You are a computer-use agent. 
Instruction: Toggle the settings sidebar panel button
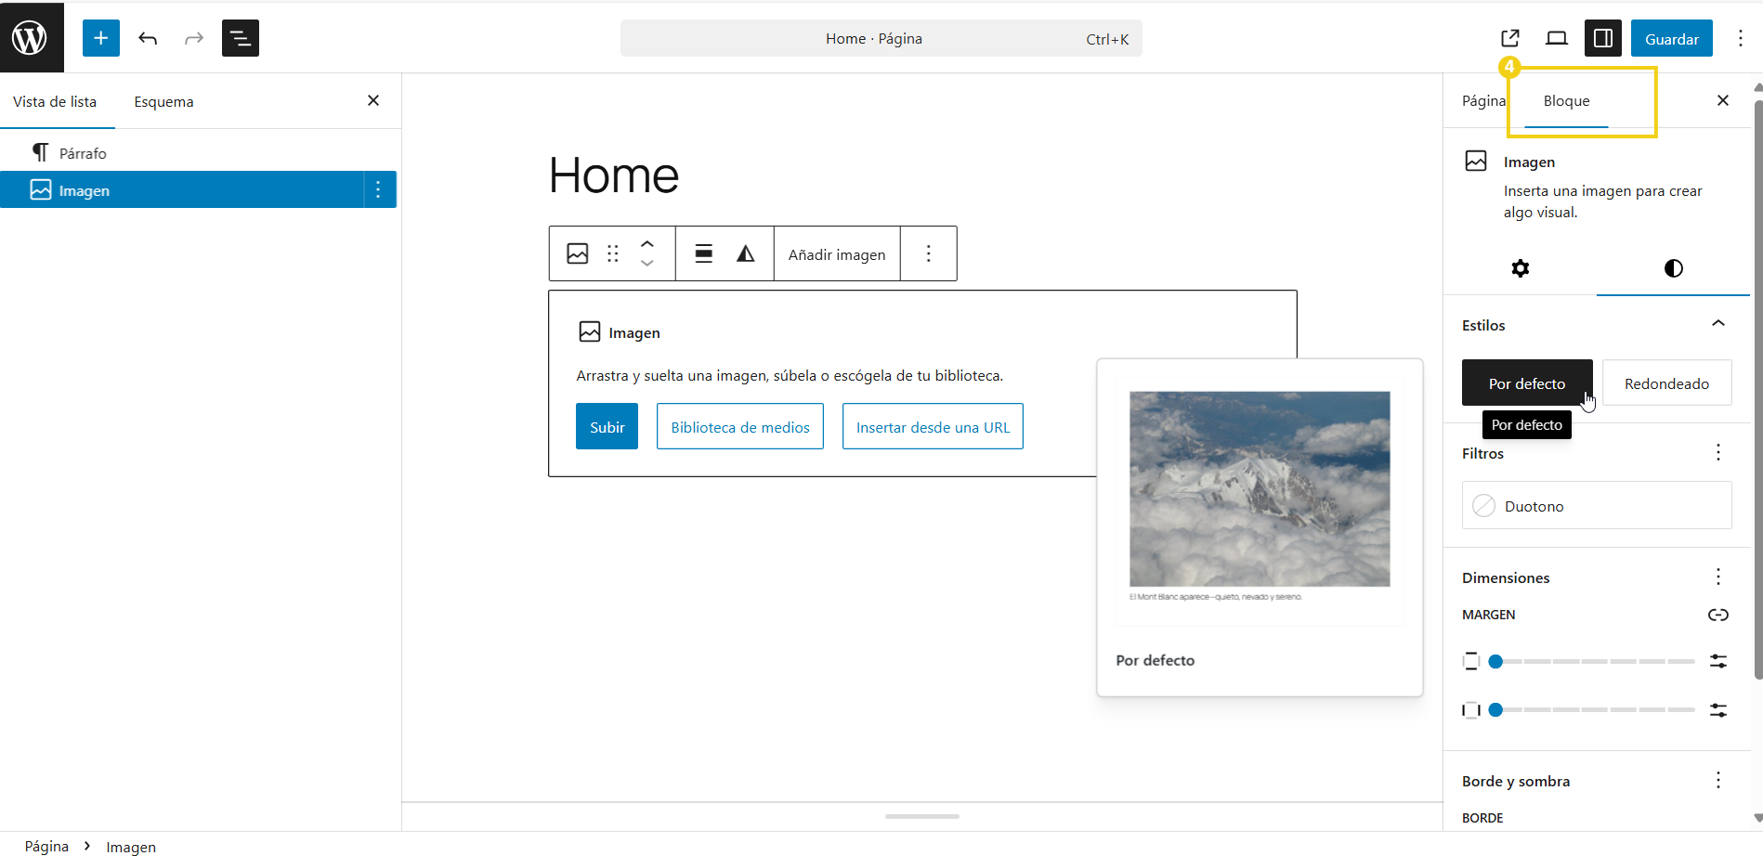[1602, 38]
